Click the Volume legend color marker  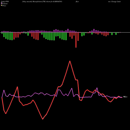(2, 3)
